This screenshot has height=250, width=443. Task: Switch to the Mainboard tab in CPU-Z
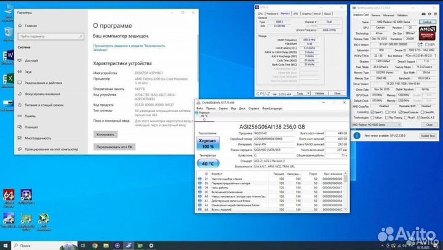point(272,14)
